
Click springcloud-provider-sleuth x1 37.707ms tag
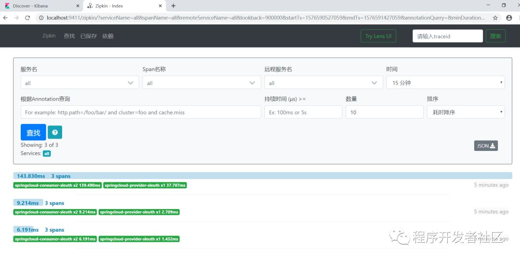[x=145, y=186]
